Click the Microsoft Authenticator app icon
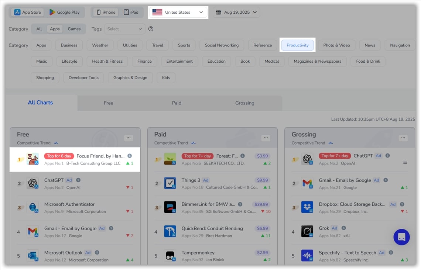 click(32, 207)
